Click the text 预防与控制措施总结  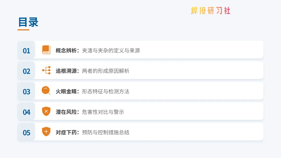[106, 133]
